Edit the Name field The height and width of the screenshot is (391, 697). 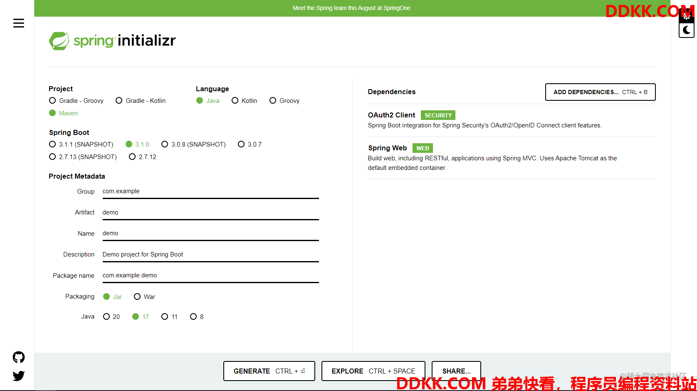pyautogui.click(x=210, y=234)
